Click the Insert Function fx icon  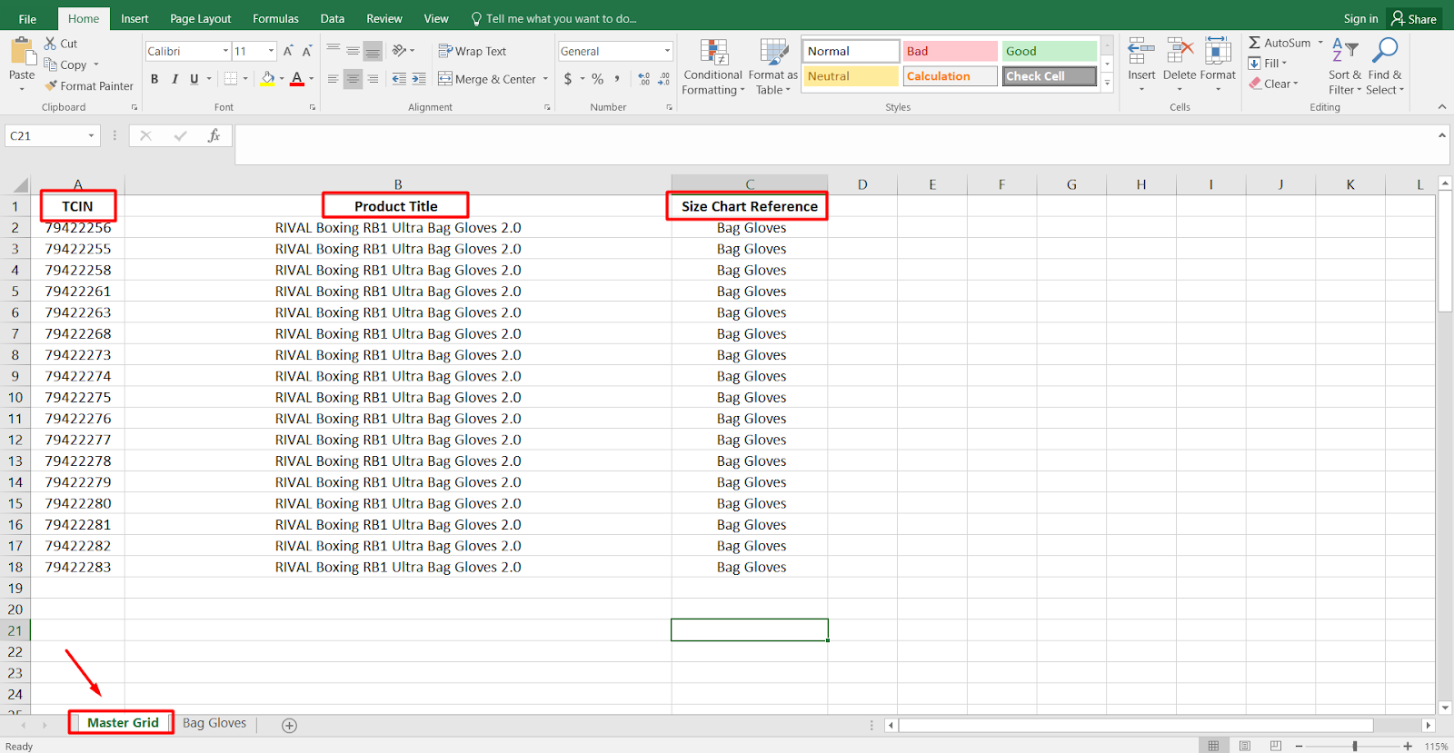214,135
